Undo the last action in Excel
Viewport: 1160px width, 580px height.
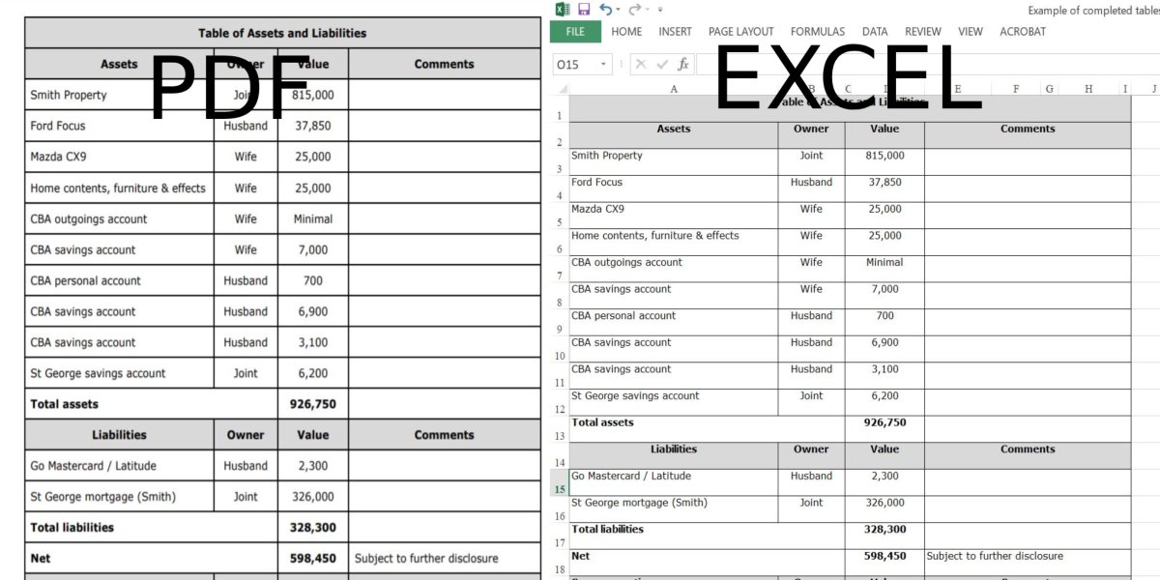click(x=605, y=10)
